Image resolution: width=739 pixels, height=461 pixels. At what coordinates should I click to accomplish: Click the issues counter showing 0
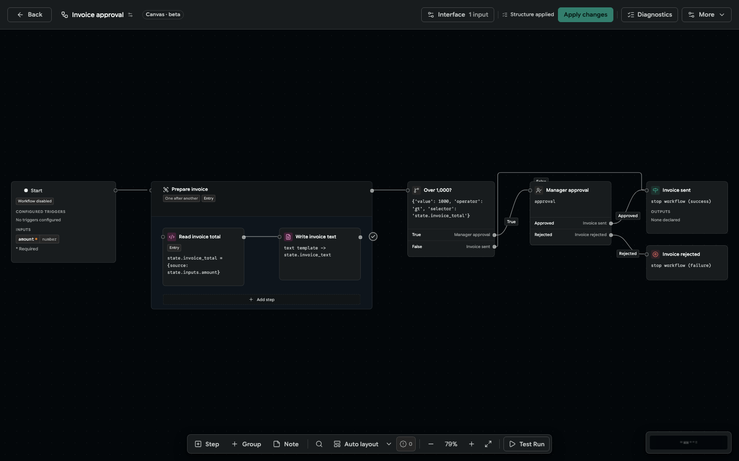coord(406,444)
